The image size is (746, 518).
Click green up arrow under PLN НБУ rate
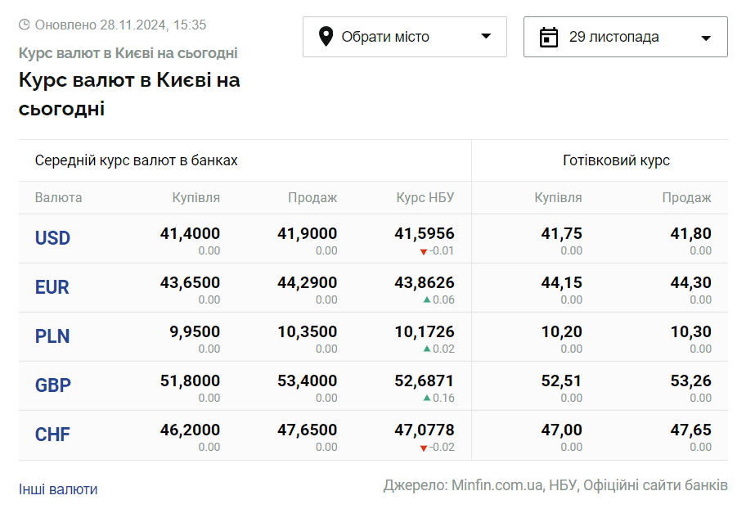(x=427, y=349)
